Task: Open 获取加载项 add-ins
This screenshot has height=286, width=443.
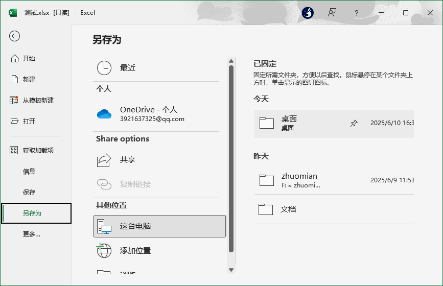Action: (x=36, y=150)
